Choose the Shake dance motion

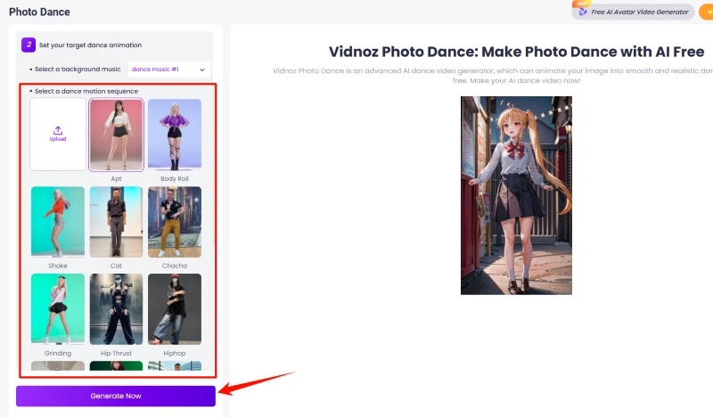coord(58,222)
